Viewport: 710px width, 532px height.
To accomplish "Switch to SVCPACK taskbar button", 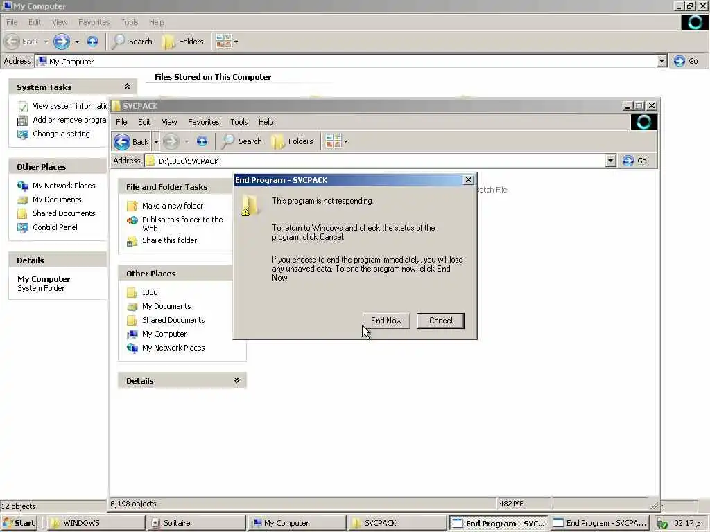I will 397,523.
